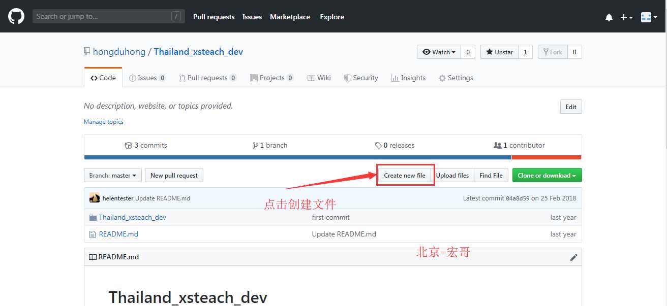Click the repository book icon

[87, 52]
